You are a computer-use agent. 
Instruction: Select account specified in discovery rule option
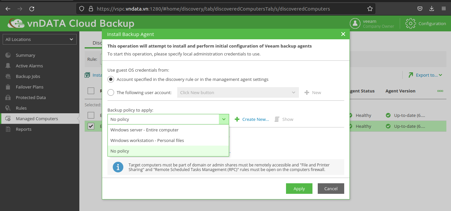(111, 79)
